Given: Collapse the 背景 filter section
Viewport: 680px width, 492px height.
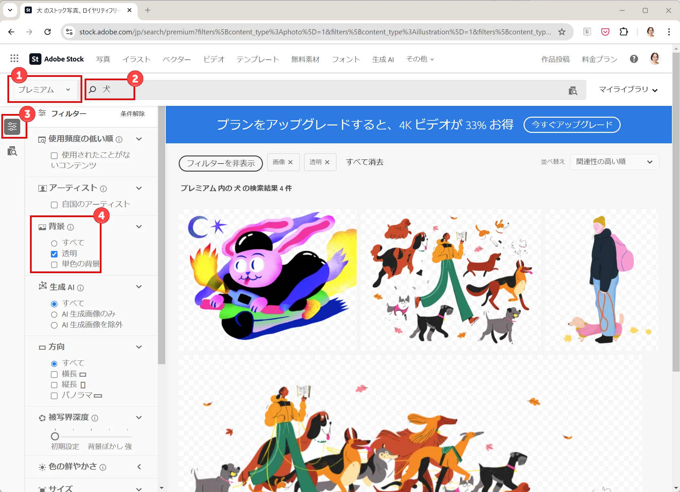Looking at the screenshot, I should [139, 227].
